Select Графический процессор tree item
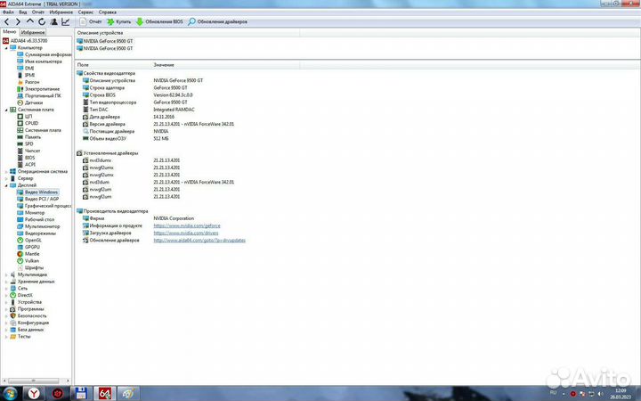This screenshot has height=401, width=641. coord(45,206)
